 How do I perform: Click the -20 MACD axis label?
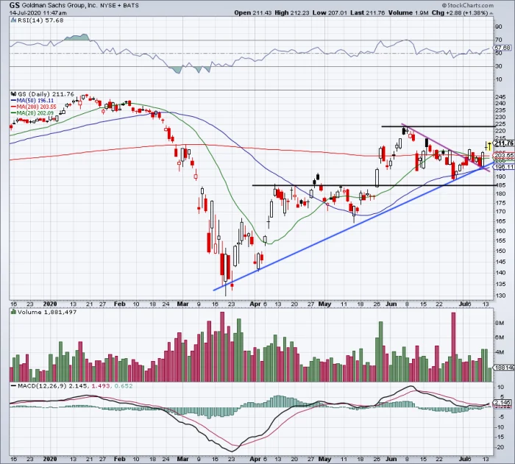pyautogui.click(x=500, y=447)
